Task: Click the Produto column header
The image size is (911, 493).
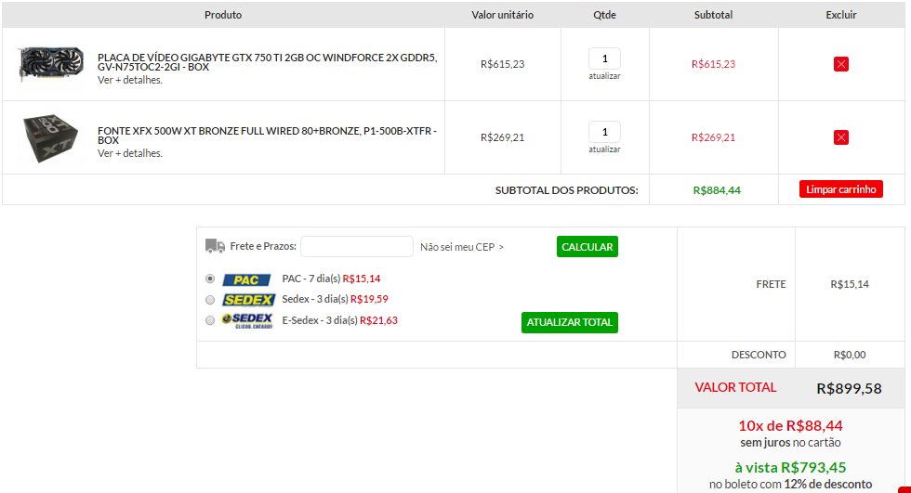Action: coord(223,15)
